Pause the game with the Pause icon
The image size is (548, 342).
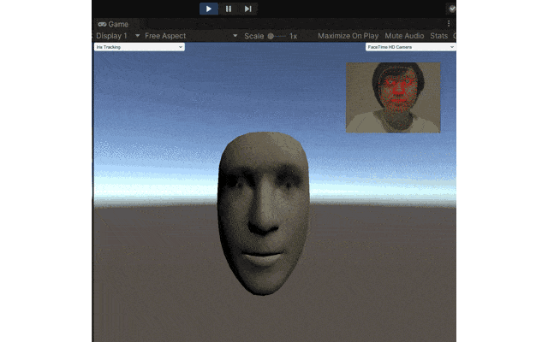pyautogui.click(x=229, y=9)
